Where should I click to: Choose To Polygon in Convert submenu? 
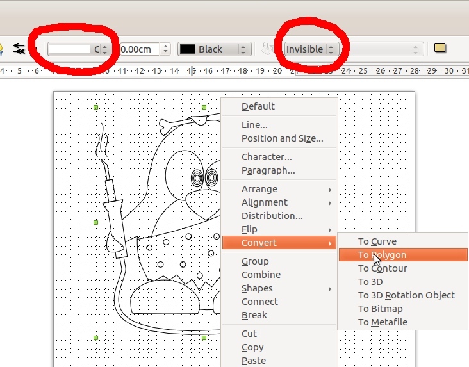pos(383,255)
